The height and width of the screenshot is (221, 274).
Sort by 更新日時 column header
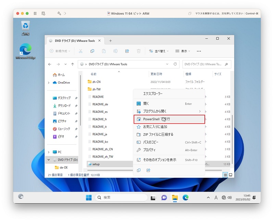tap(157, 74)
